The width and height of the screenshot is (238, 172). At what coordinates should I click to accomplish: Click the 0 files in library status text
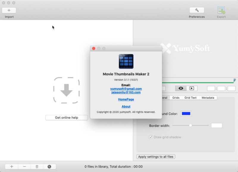[114, 167]
